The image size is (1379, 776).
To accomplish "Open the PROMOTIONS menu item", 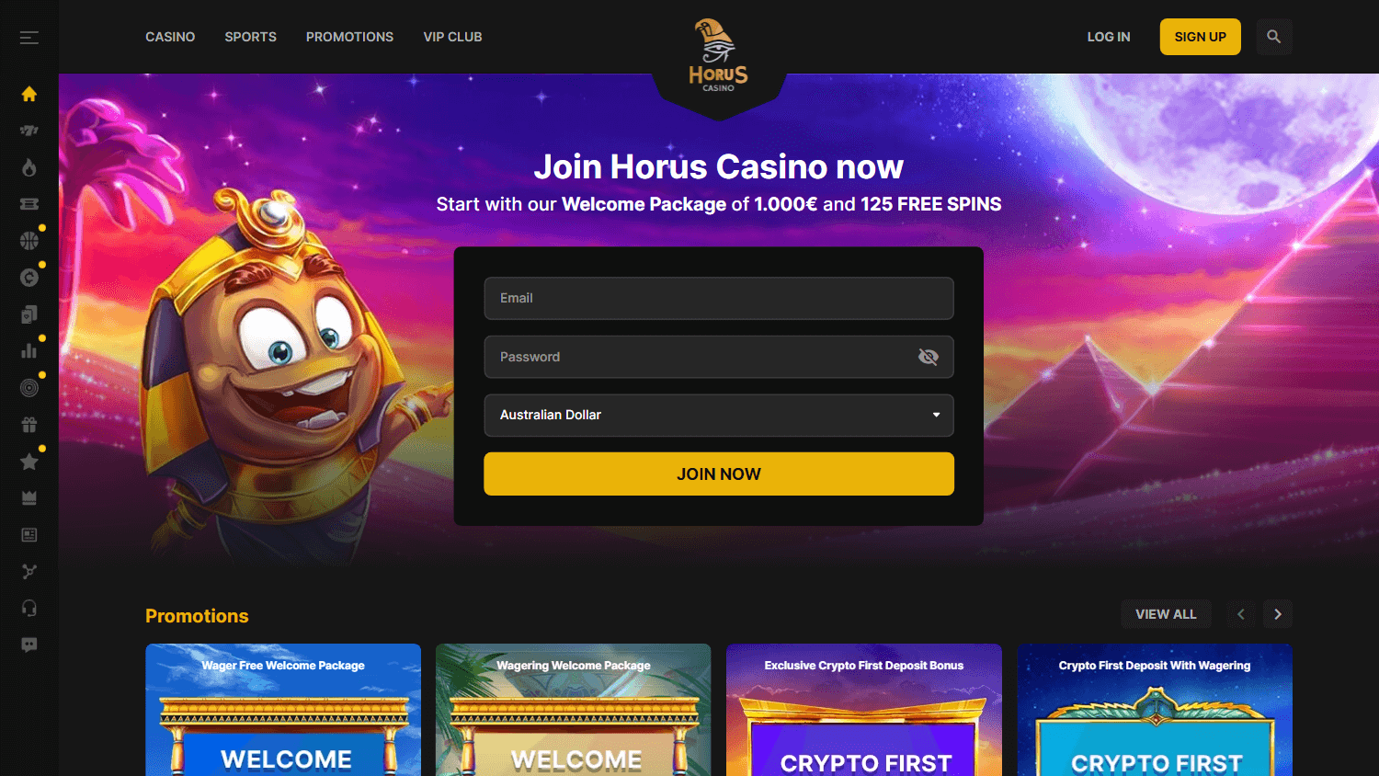I will [x=349, y=37].
